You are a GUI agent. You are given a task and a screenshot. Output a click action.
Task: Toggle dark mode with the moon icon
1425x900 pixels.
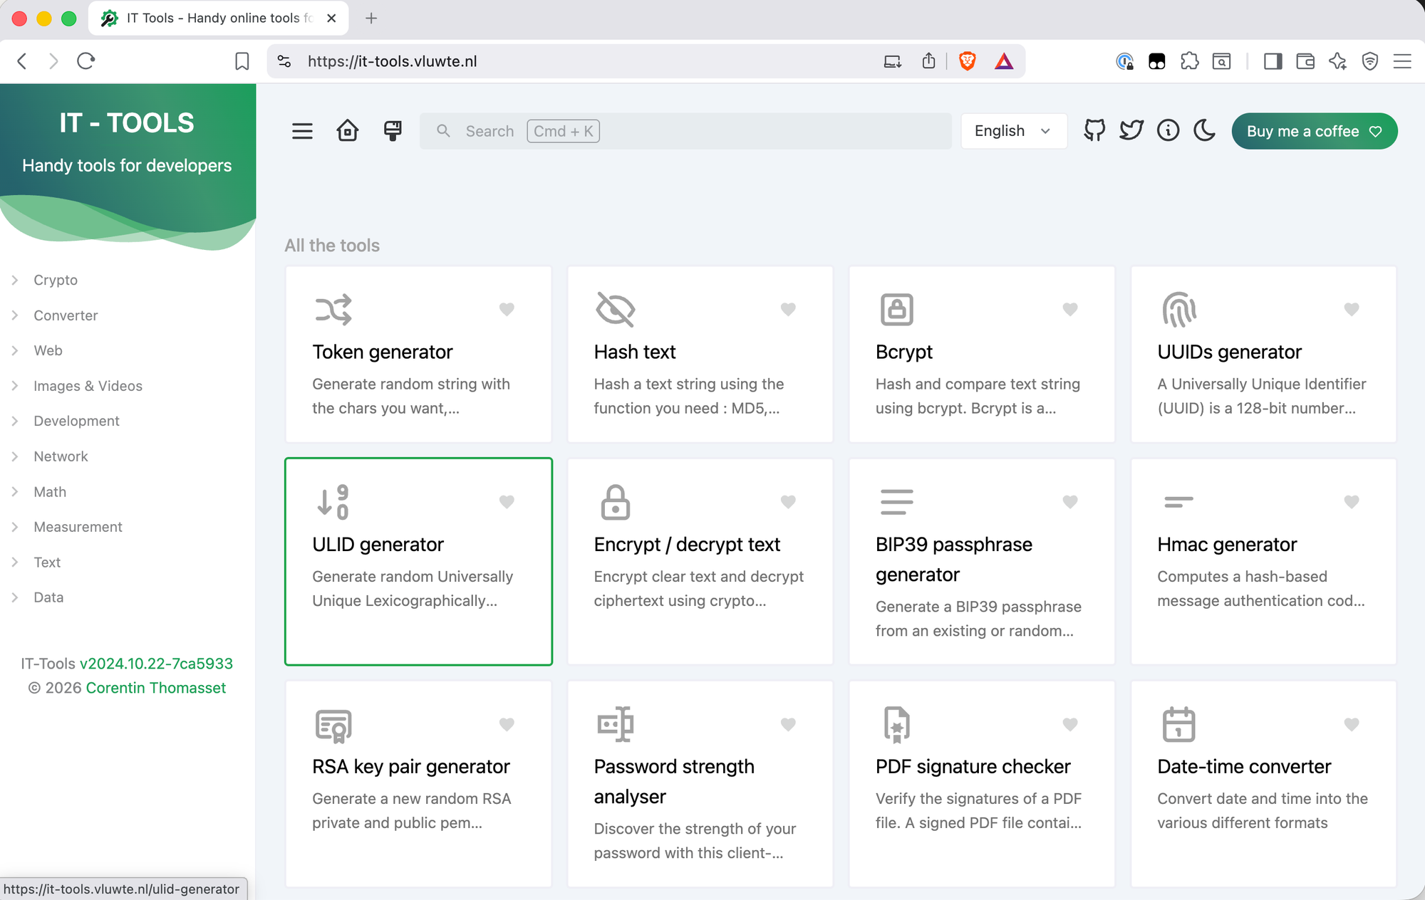coord(1204,131)
